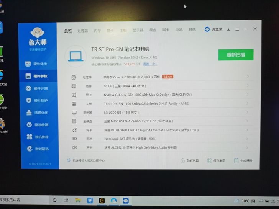
Task: Click the 30°C weather widget
Action: pyautogui.click(x=244, y=201)
